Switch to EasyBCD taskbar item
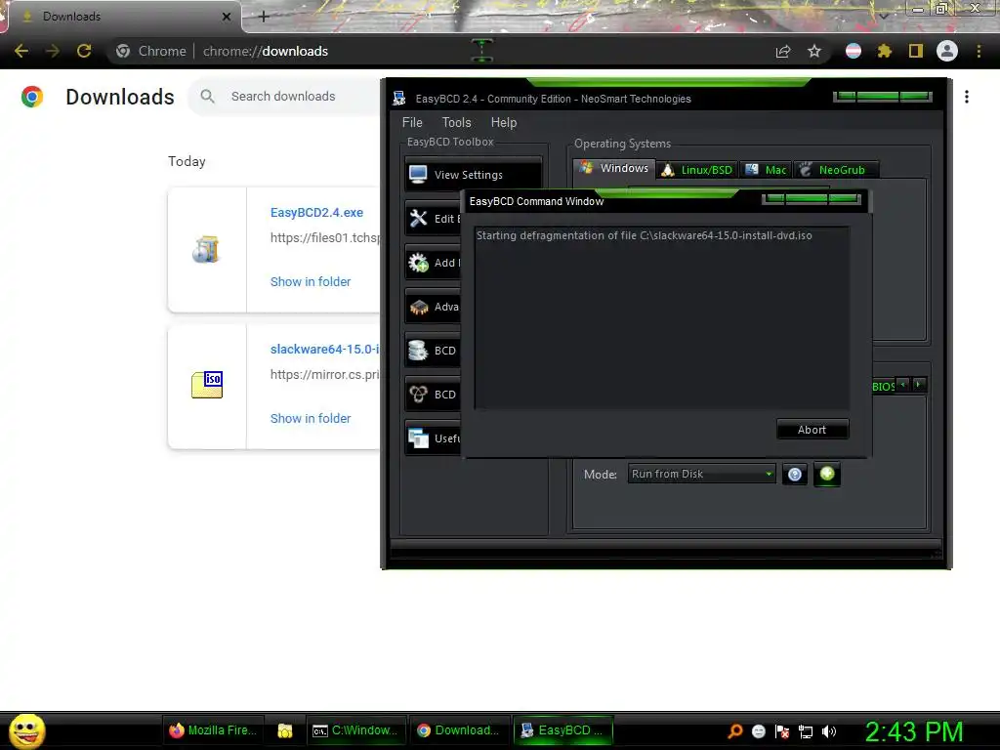 (563, 730)
